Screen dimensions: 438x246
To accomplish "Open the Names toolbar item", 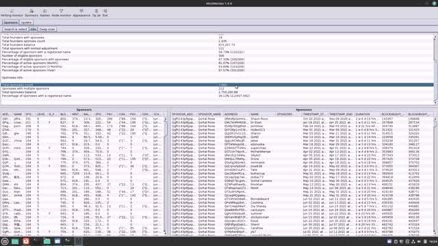I will tap(44, 13).
